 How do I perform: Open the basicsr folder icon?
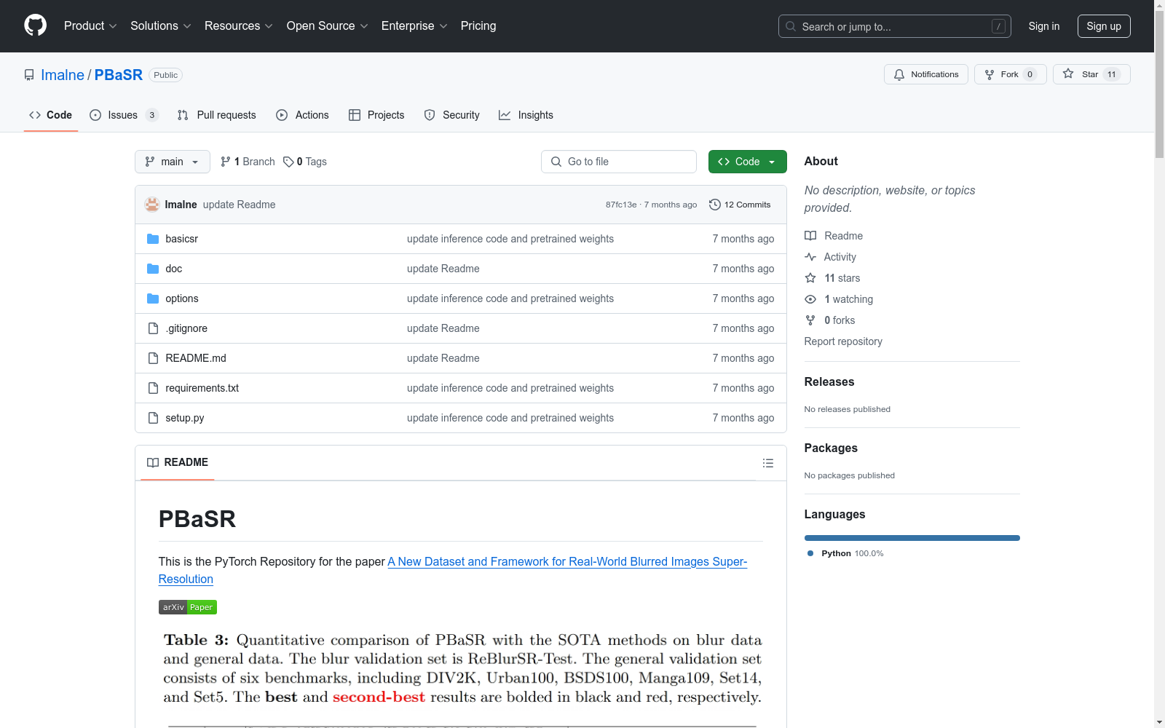(153, 239)
